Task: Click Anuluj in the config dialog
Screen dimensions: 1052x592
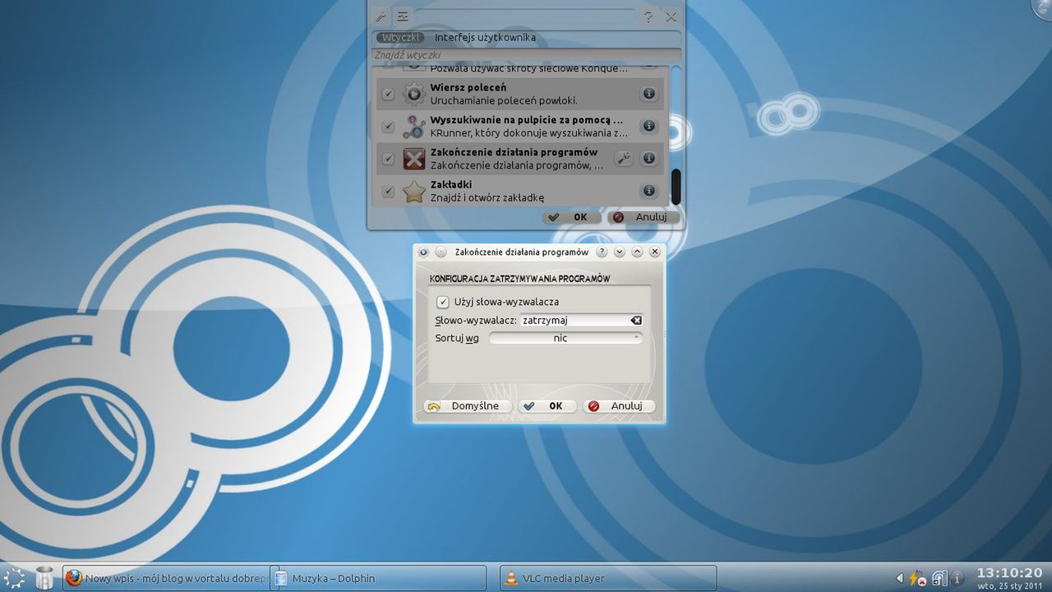Action: 619,406
